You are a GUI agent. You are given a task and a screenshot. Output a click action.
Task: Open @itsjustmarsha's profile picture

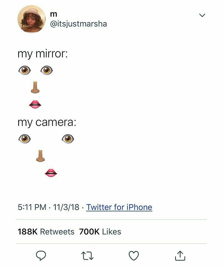(31, 19)
